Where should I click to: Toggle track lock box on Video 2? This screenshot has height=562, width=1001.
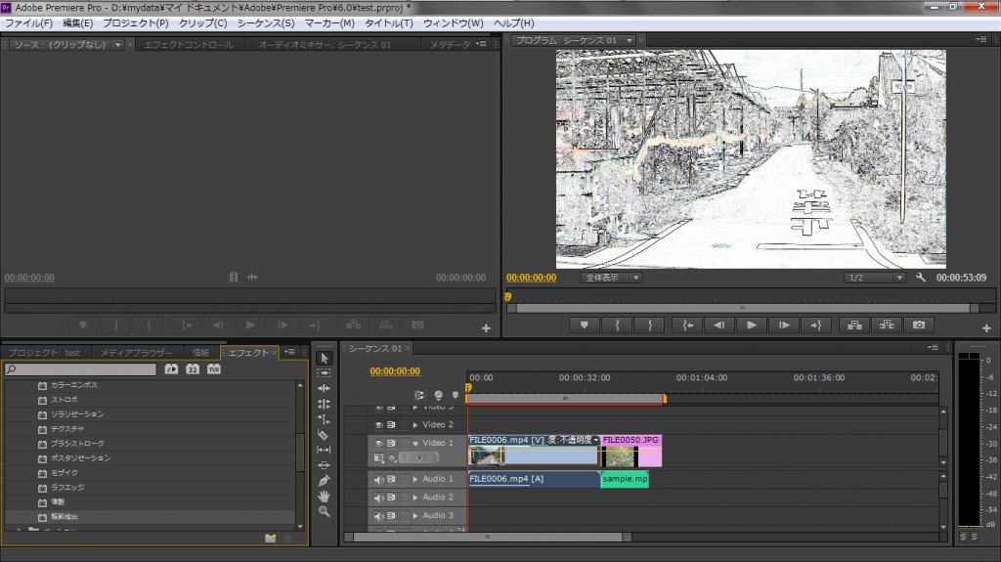pos(404,425)
